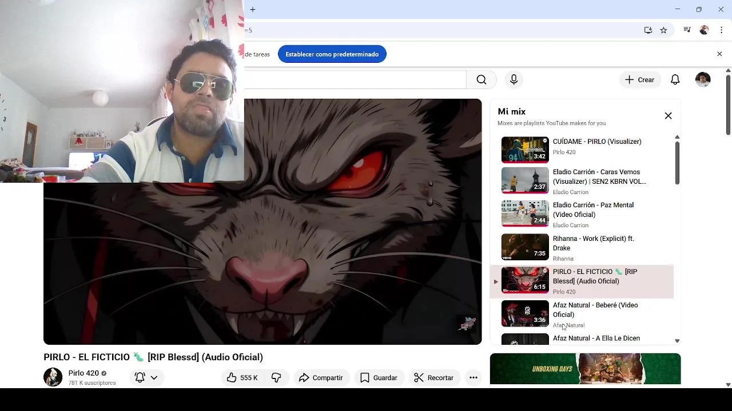Open the Pirlo 420 channel name link
The width and height of the screenshot is (732, 411).
coord(83,373)
